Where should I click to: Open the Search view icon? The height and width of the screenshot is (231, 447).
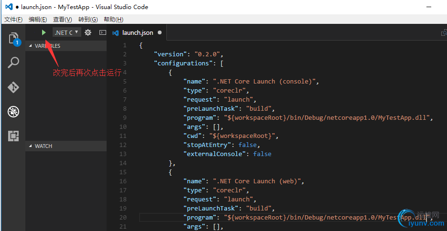tap(13, 63)
